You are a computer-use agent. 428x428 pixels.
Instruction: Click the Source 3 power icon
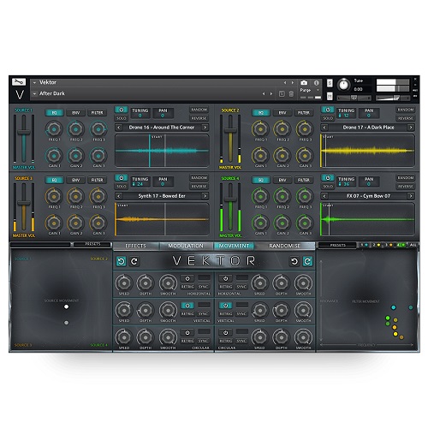(122, 178)
